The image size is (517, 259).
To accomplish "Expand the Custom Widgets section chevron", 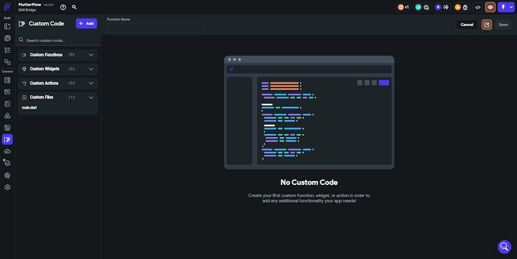I will point(91,69).
